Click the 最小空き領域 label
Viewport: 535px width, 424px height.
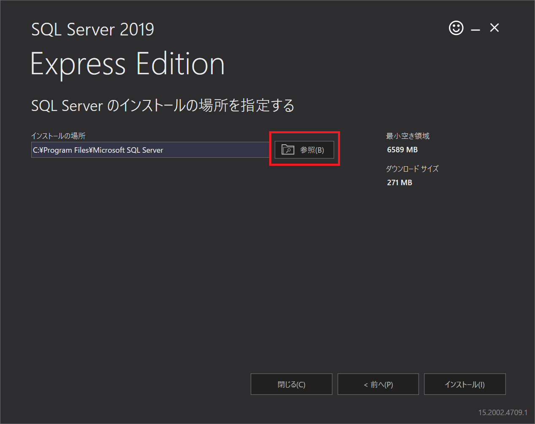[408, 136]
